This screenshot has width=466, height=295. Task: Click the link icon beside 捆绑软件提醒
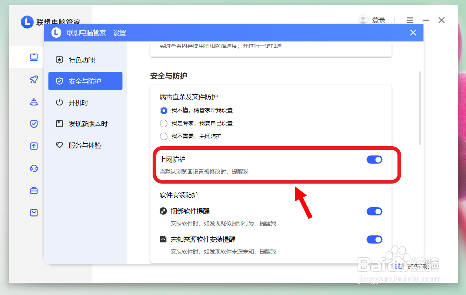163,211
